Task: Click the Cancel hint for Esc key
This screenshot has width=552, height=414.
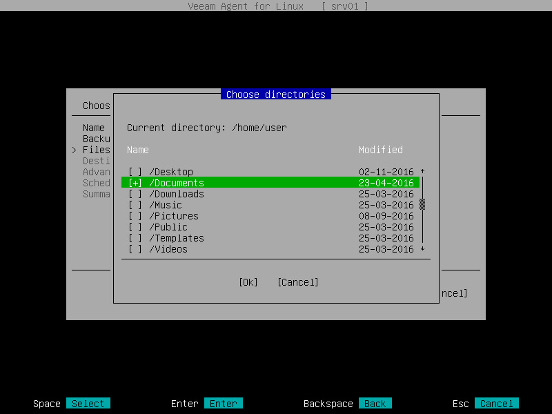Action: click(496, 404)
